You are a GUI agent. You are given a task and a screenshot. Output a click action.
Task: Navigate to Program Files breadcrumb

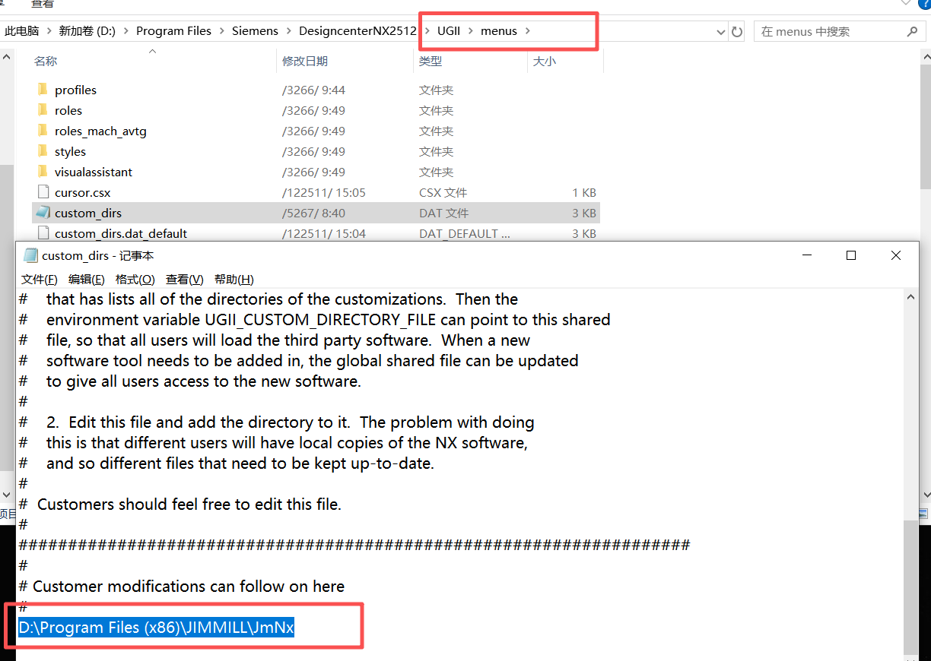click(x=173, y=31)
